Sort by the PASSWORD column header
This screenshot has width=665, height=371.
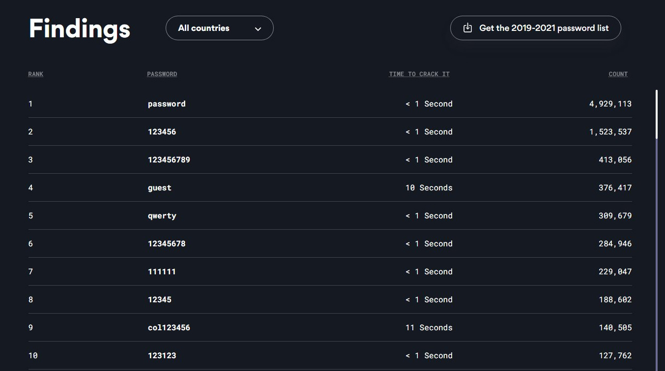coord(162,74)
